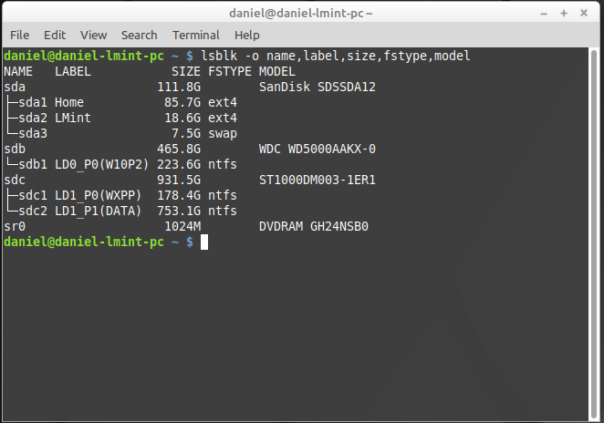Open the Help menu
Image resolution: width=604 pixels, height=423 pixels.
(x=247, y=35)
